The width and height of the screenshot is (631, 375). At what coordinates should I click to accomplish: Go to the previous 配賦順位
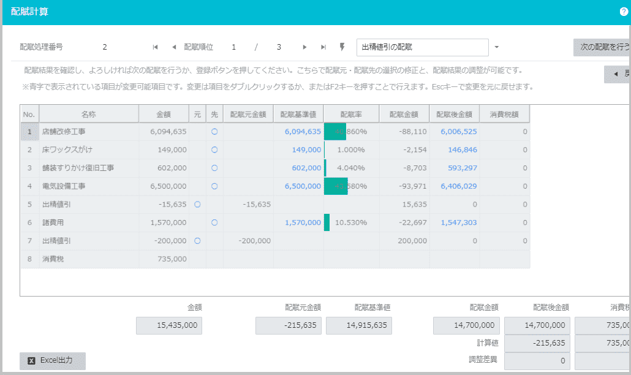[174, 47]
